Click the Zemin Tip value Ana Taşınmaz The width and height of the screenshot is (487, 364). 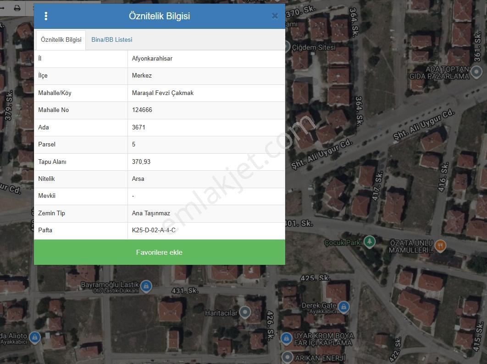click(151, 213)
